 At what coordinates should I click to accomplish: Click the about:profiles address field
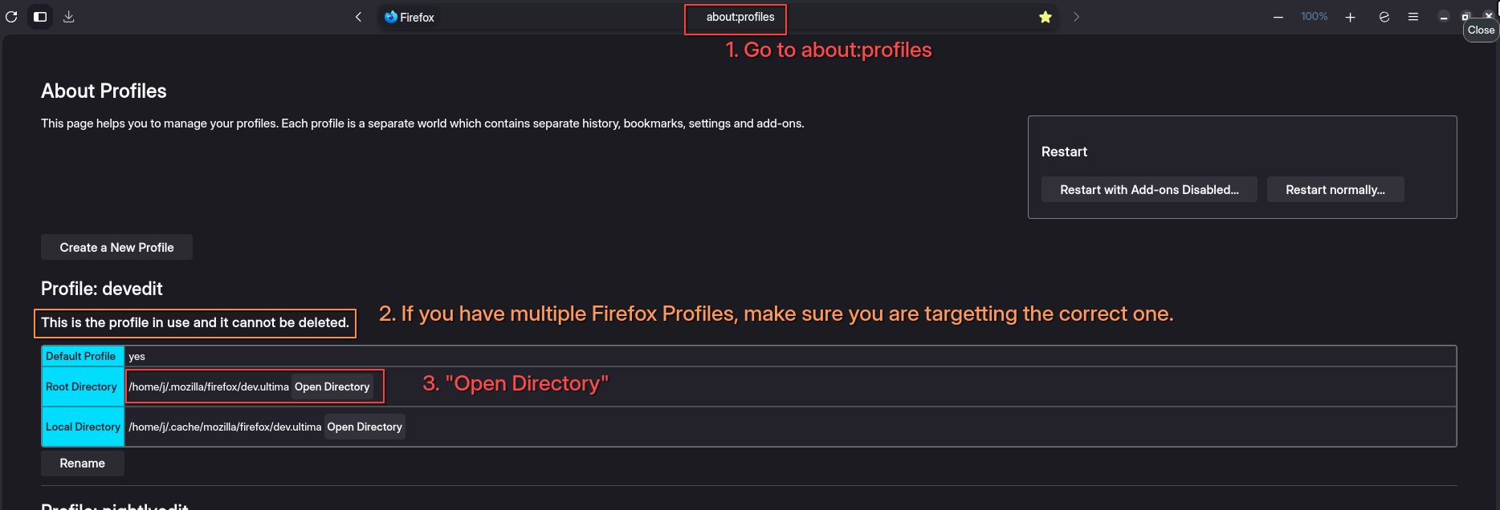[x=740, y=17]
